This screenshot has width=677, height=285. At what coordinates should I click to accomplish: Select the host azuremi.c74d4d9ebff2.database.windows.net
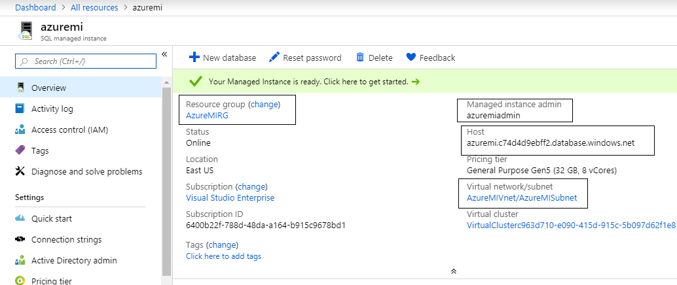551,143
